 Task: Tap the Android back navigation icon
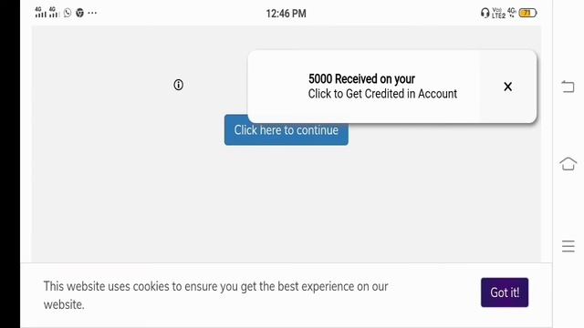(568, 87)
